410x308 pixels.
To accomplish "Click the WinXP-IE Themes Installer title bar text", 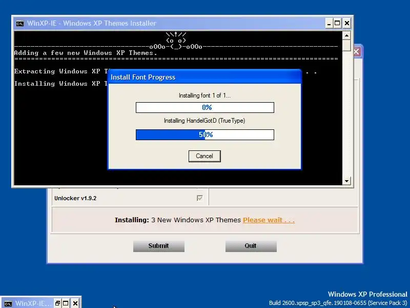I will click(x=92, y=23).
